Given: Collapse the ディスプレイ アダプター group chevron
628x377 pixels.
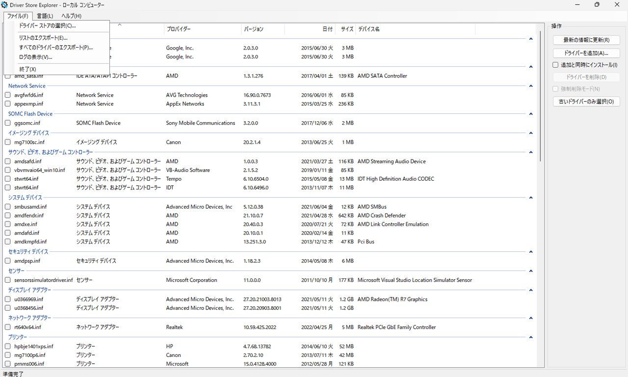Looking at the screenshot, I should coord(531,290).
